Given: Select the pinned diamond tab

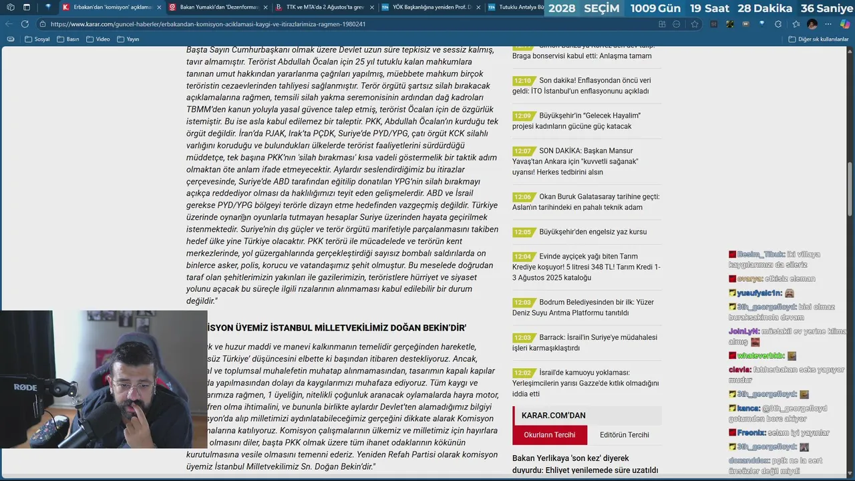Looking at the screenshot, I should tap(48, 7).
